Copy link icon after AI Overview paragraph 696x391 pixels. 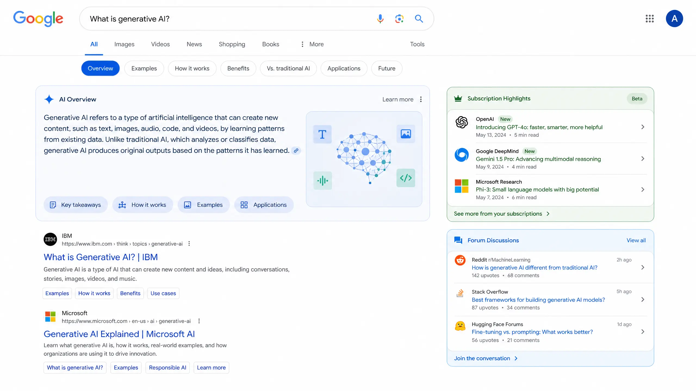pyautogui.click(x=296, y=150)
